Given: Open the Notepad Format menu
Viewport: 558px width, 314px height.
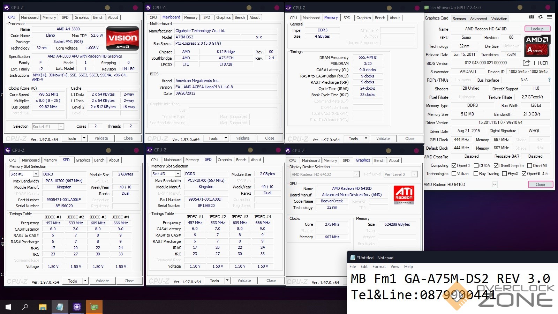Looking at the screenshot, I should 379,267.
